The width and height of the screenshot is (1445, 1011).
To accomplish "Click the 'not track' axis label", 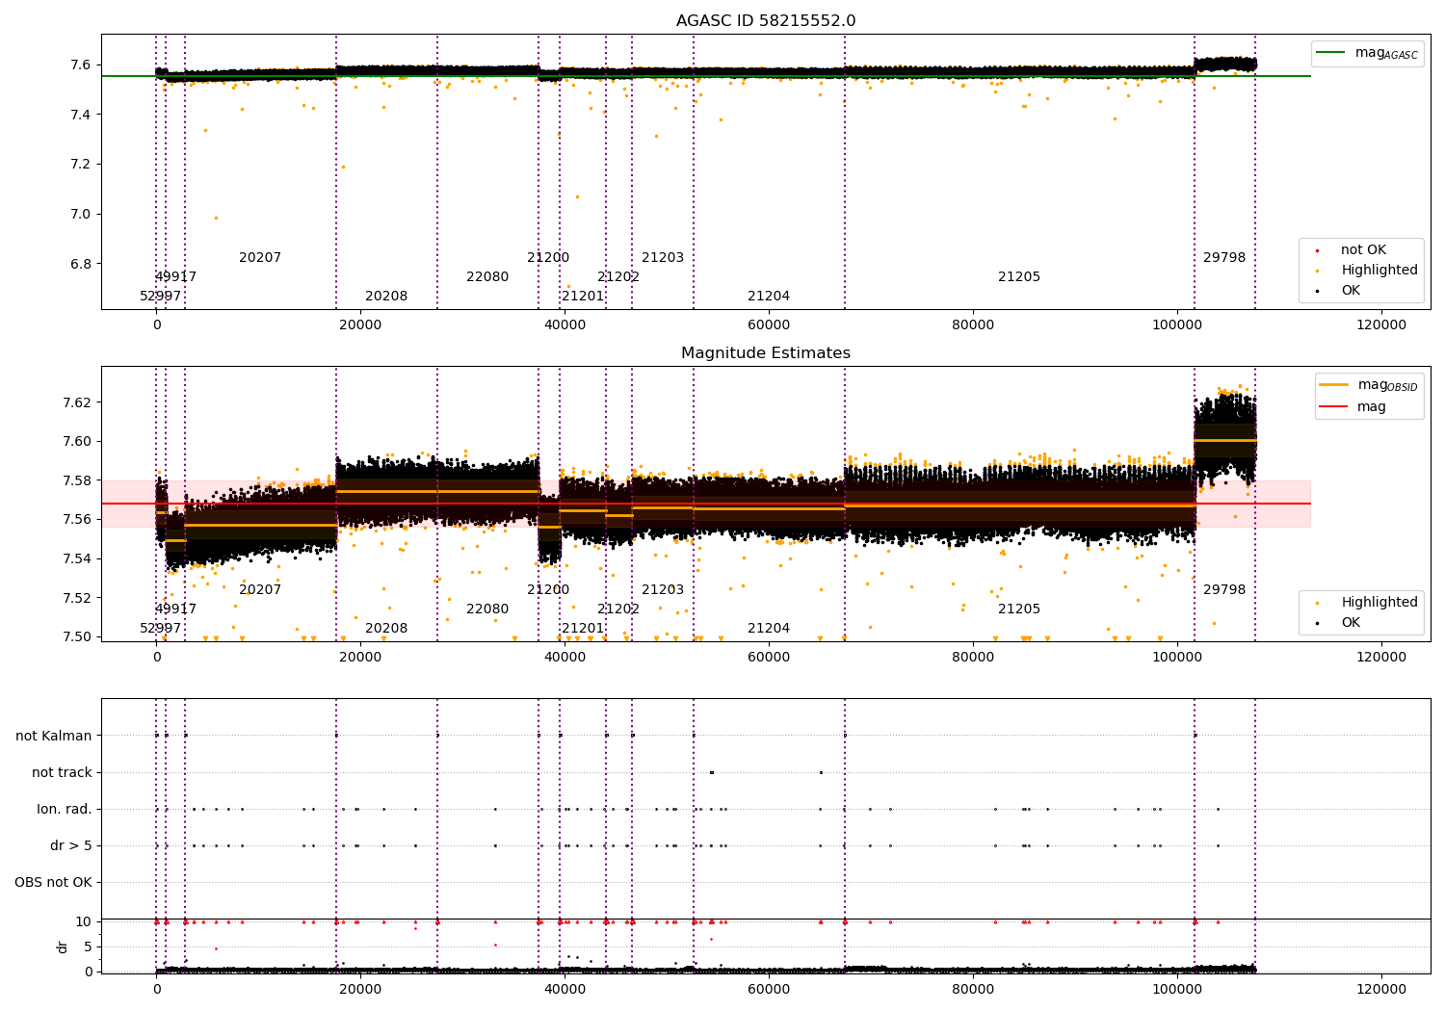I will pos(62,773).
